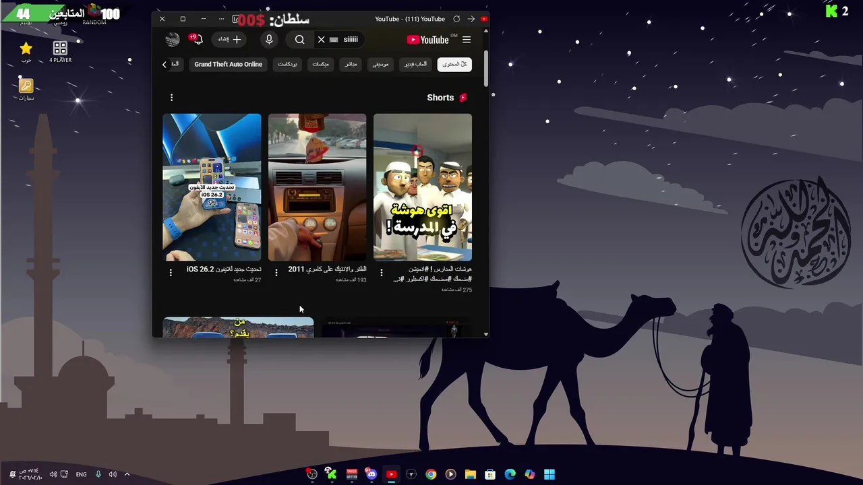Screen dimensions: 863x485
Task: Open options menu for the Camry 2011 Short
Action: point(276,273)
